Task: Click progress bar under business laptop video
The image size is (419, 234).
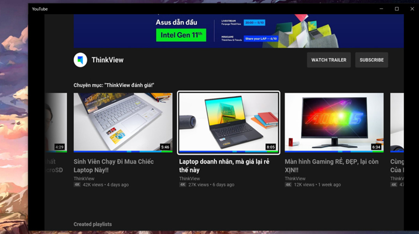Action: pos(229,151)
